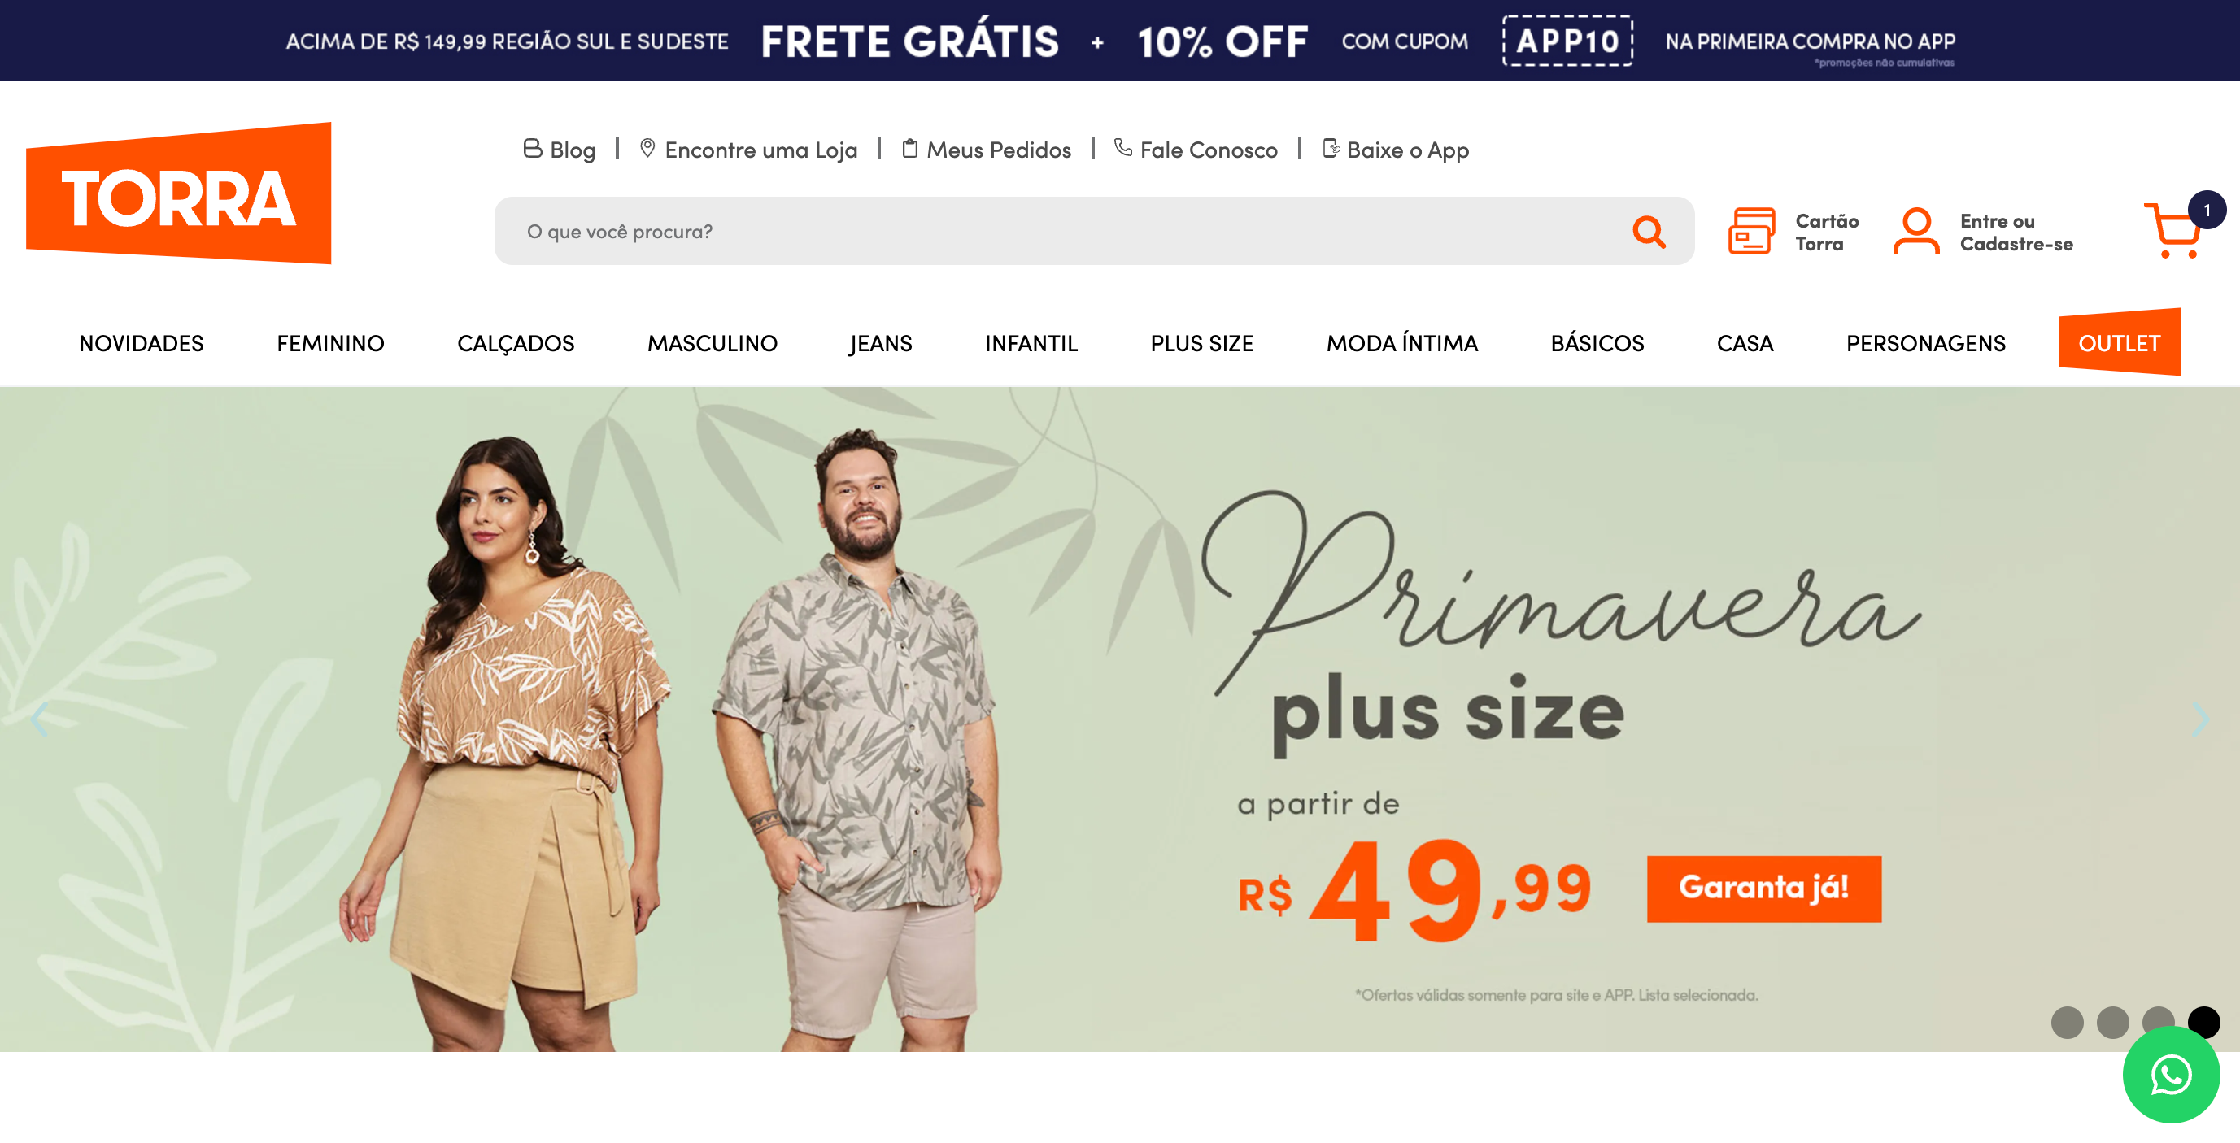
Task: Open WhatsApp chat bubble
Action: (2170, 1076)
